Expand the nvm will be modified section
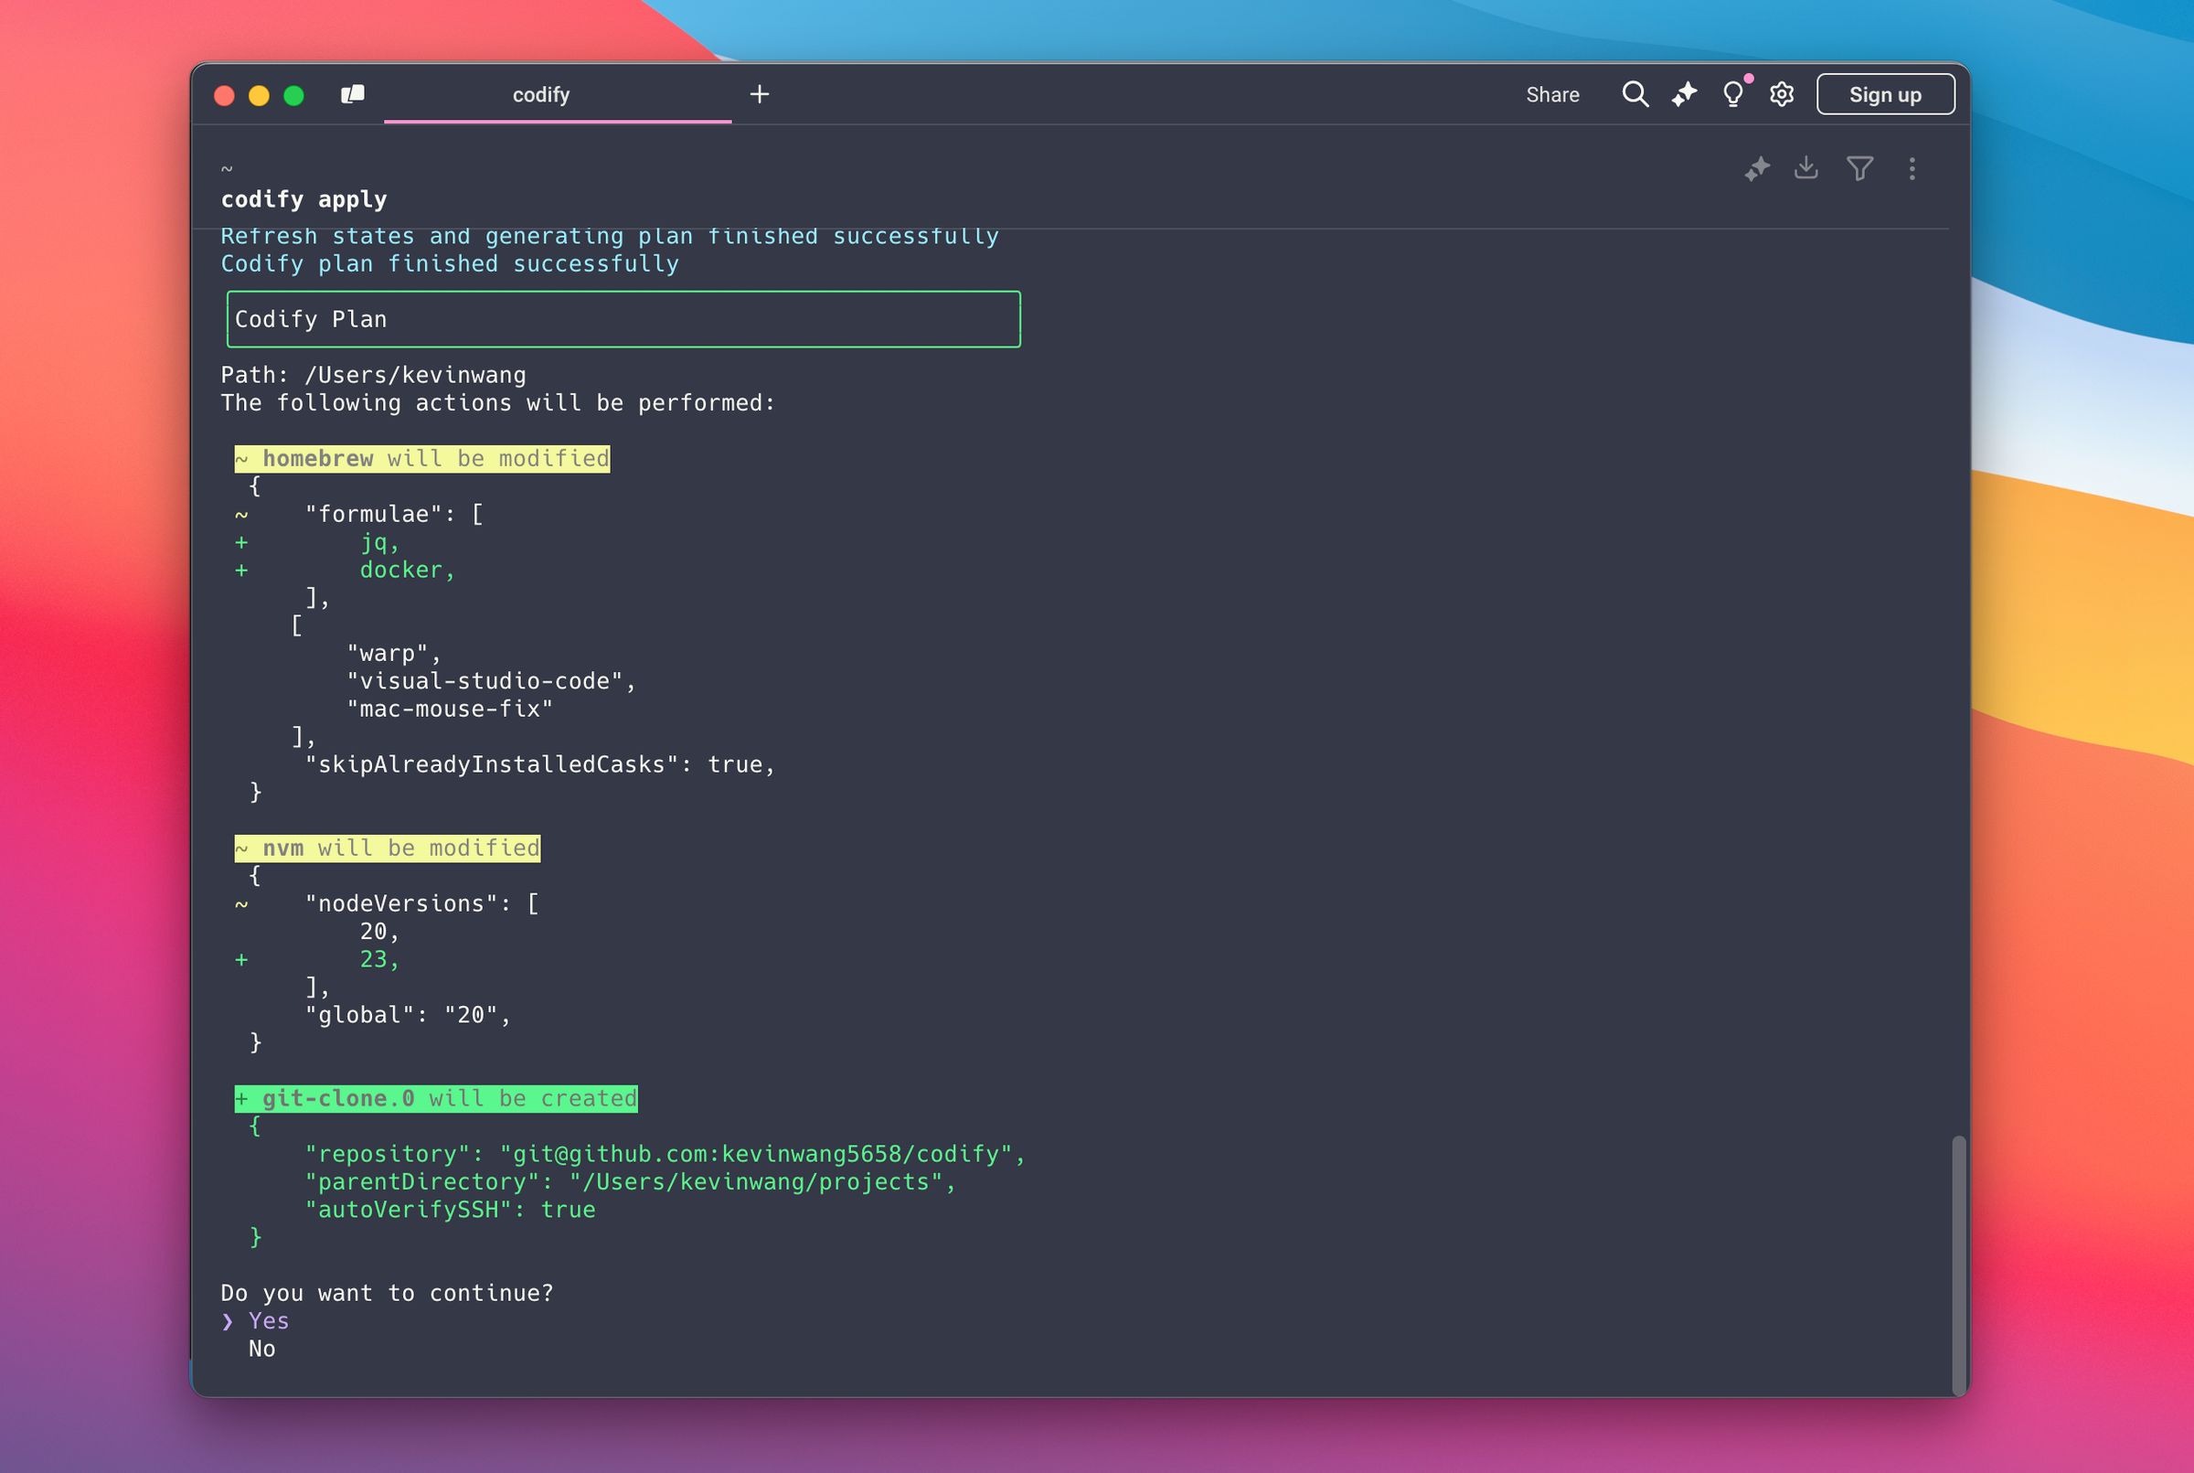Screen dimensions: 2194x1473 387,848
